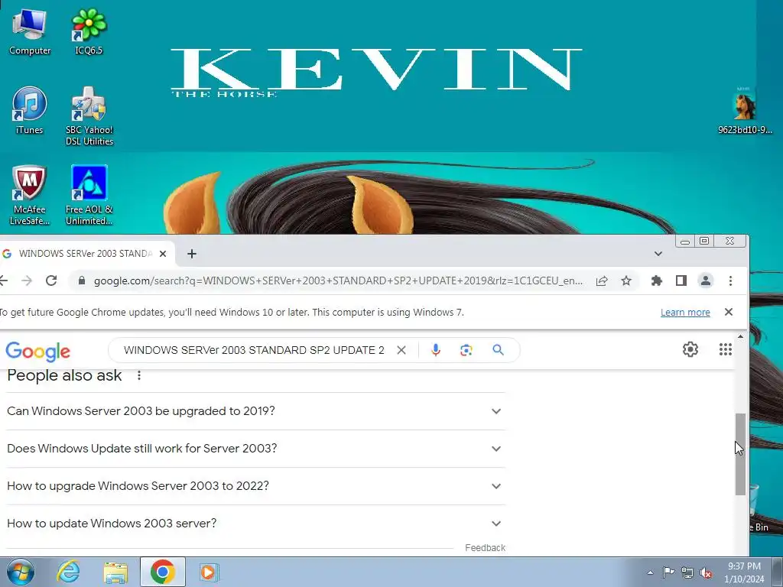Expand "How to upgrade Windows Server 2003 to 2022?"
Screen dimensions: 783x587
pos(255,486)
